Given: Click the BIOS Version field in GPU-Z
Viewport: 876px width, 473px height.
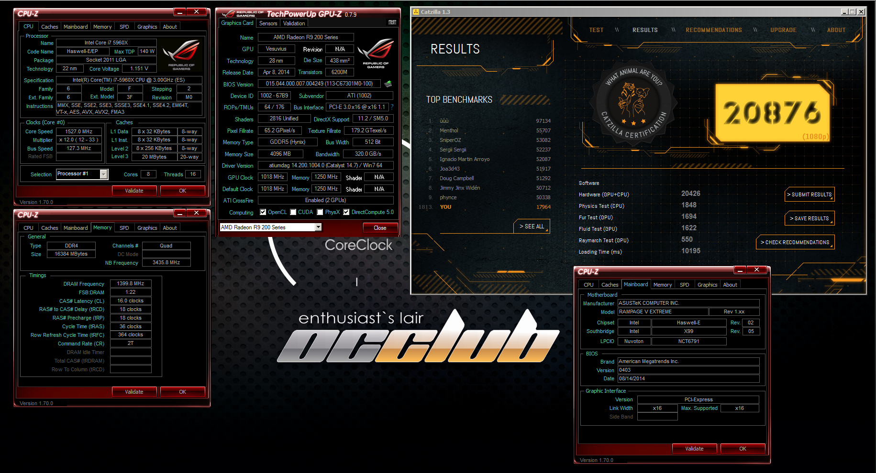Looking at the screenshot, I should coord(319,84).
